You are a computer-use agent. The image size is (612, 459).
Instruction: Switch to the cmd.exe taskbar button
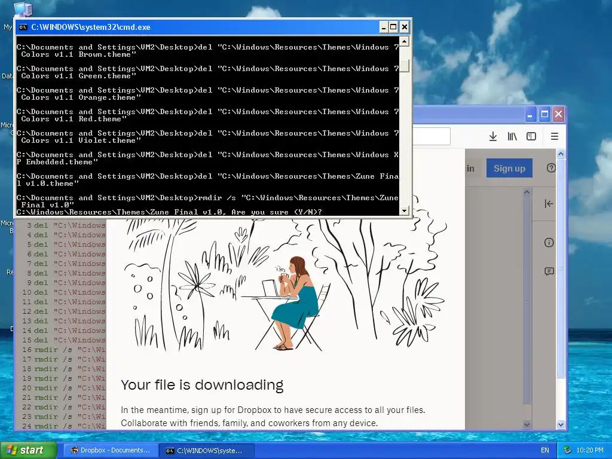(207, 451)
